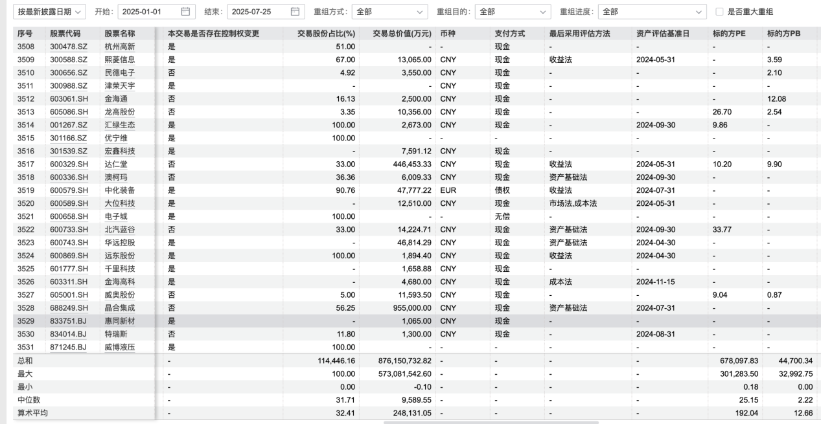
Task: Open stock code link 600329.SH
Action: 68,164
